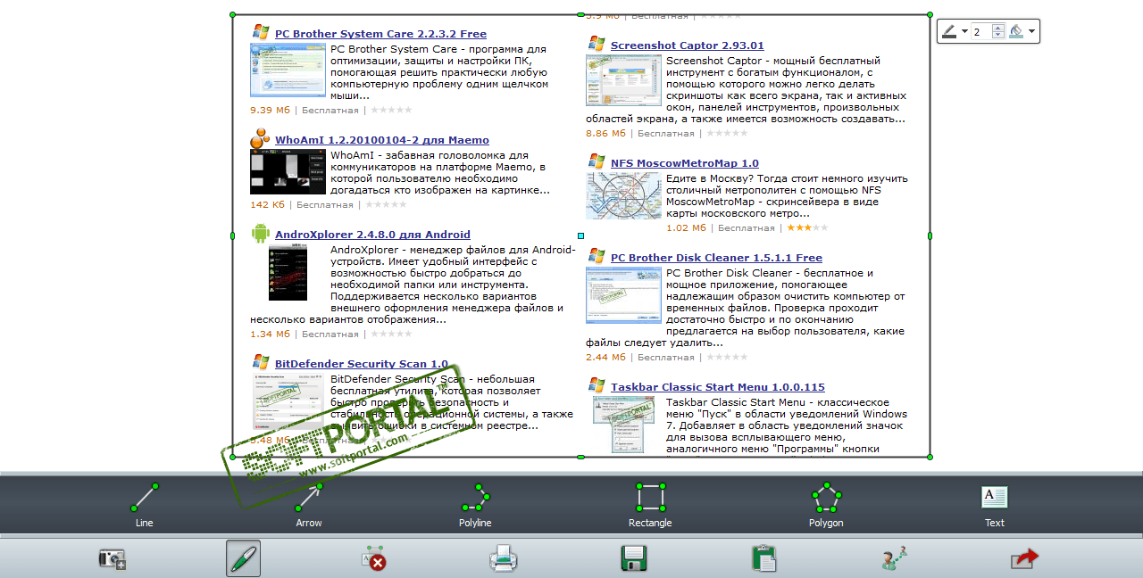Click the Taskbar Classic Start Menu thumbnail
1143x578 pixels.
pos(623,424)
